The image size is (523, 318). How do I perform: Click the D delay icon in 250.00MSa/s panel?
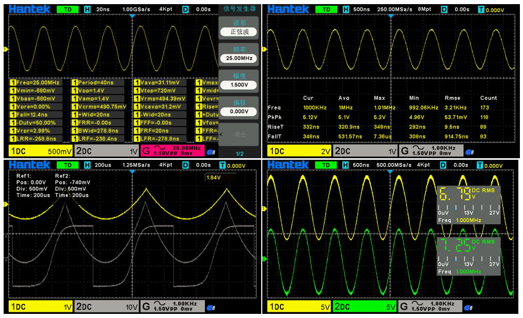coord(443,9)
